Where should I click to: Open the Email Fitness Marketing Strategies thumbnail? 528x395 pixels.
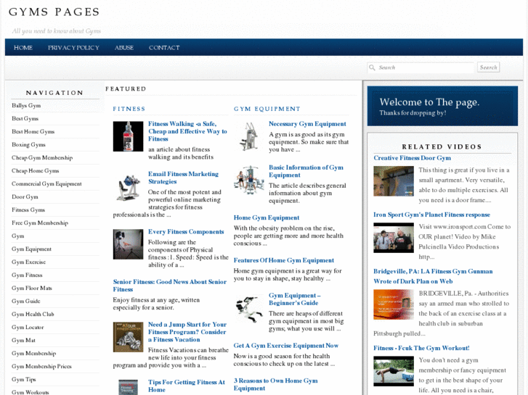pyautogui.click(x=128, y=186)
